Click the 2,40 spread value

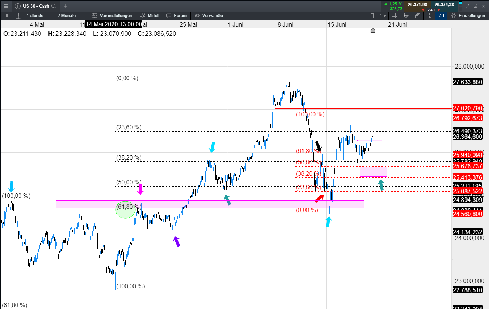click(x=430, y=10)
